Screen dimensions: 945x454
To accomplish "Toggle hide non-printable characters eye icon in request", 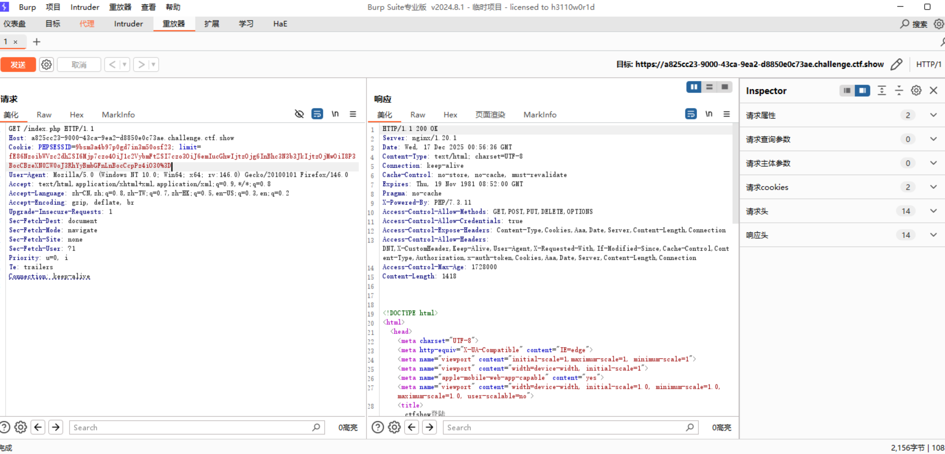I will [x=299, y=114].
